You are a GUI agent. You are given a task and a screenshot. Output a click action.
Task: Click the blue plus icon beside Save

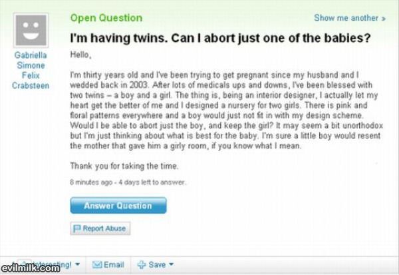[141, 265]
